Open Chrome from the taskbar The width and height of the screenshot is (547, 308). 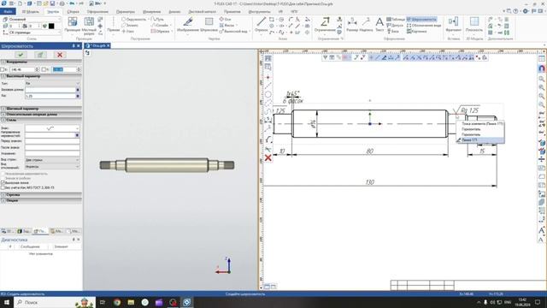click(x=117, y=302)
